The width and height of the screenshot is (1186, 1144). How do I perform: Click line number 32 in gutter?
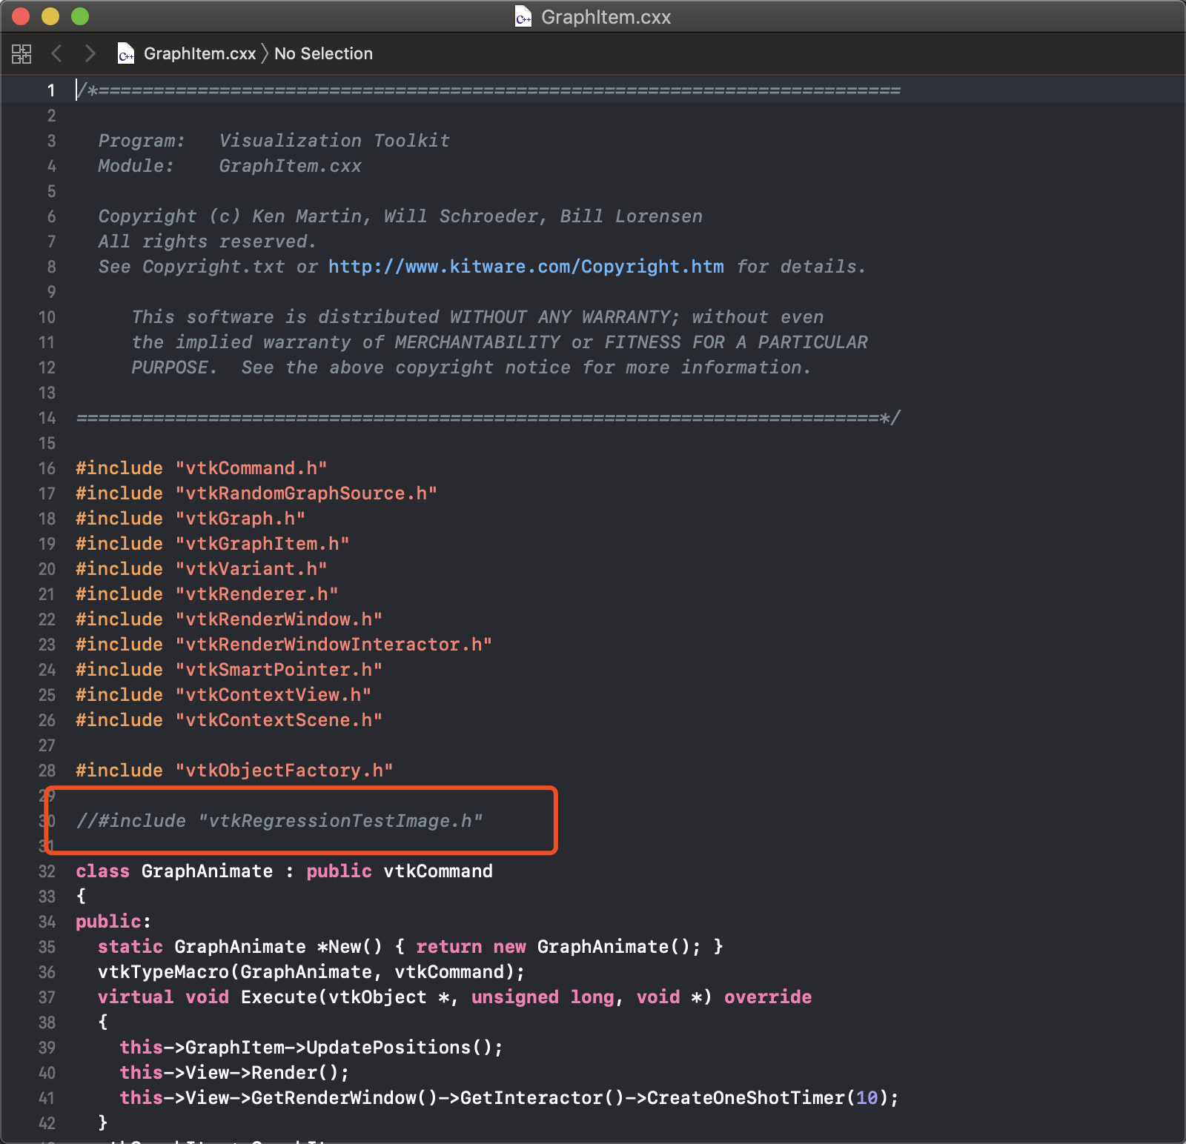coord(47,871)
